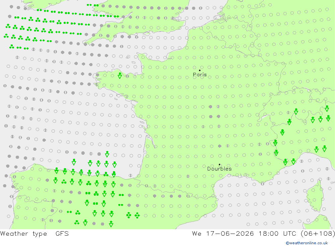Viewport: 335px width, 246px height.
Task: Click the Dourbies location label
Action: click(x=219, y=169)
